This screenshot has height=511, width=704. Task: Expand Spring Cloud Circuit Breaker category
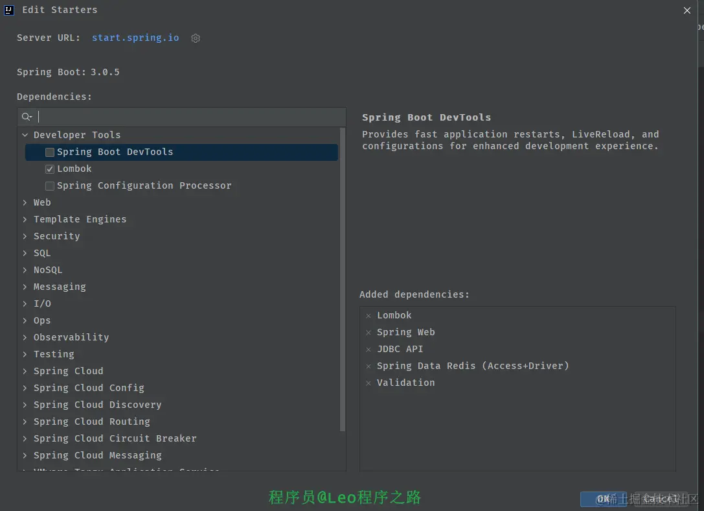[25, 438]
